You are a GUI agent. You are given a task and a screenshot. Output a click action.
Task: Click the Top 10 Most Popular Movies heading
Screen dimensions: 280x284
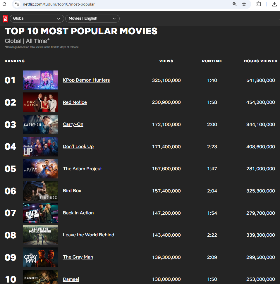(x=81, y=31)
